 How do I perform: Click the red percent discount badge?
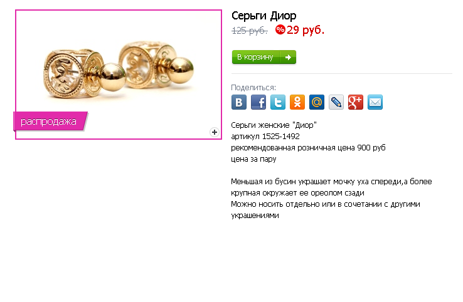280,29
